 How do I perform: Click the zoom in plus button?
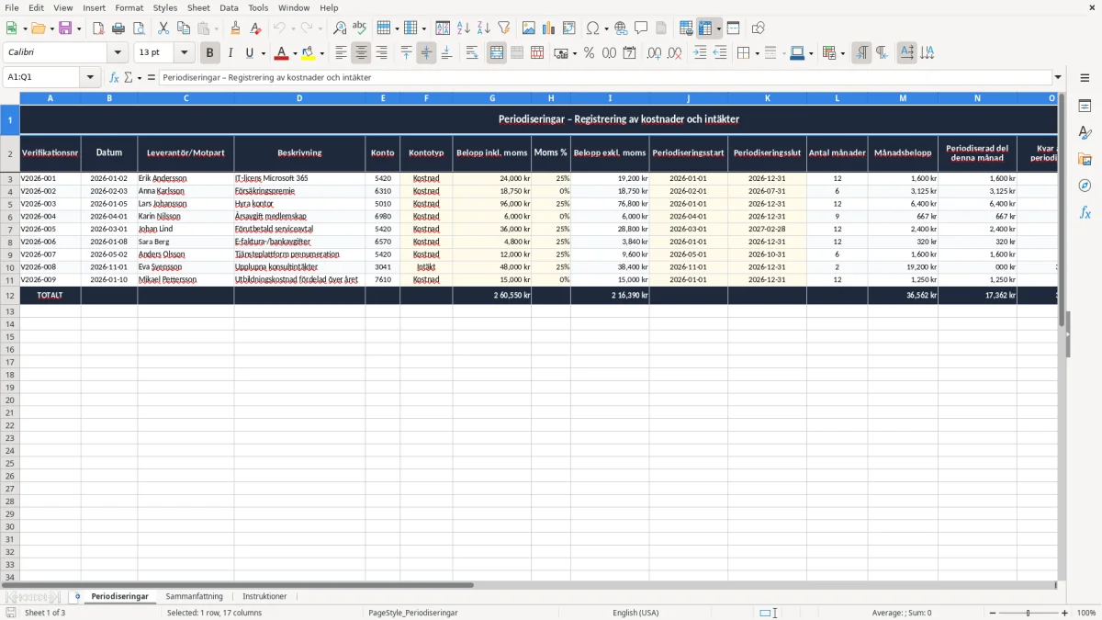click(1065, 613)
